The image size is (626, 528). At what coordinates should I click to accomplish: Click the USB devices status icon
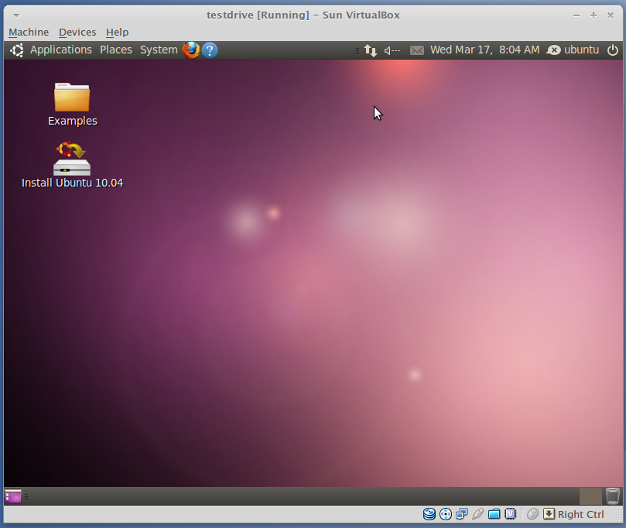[477, 514]
